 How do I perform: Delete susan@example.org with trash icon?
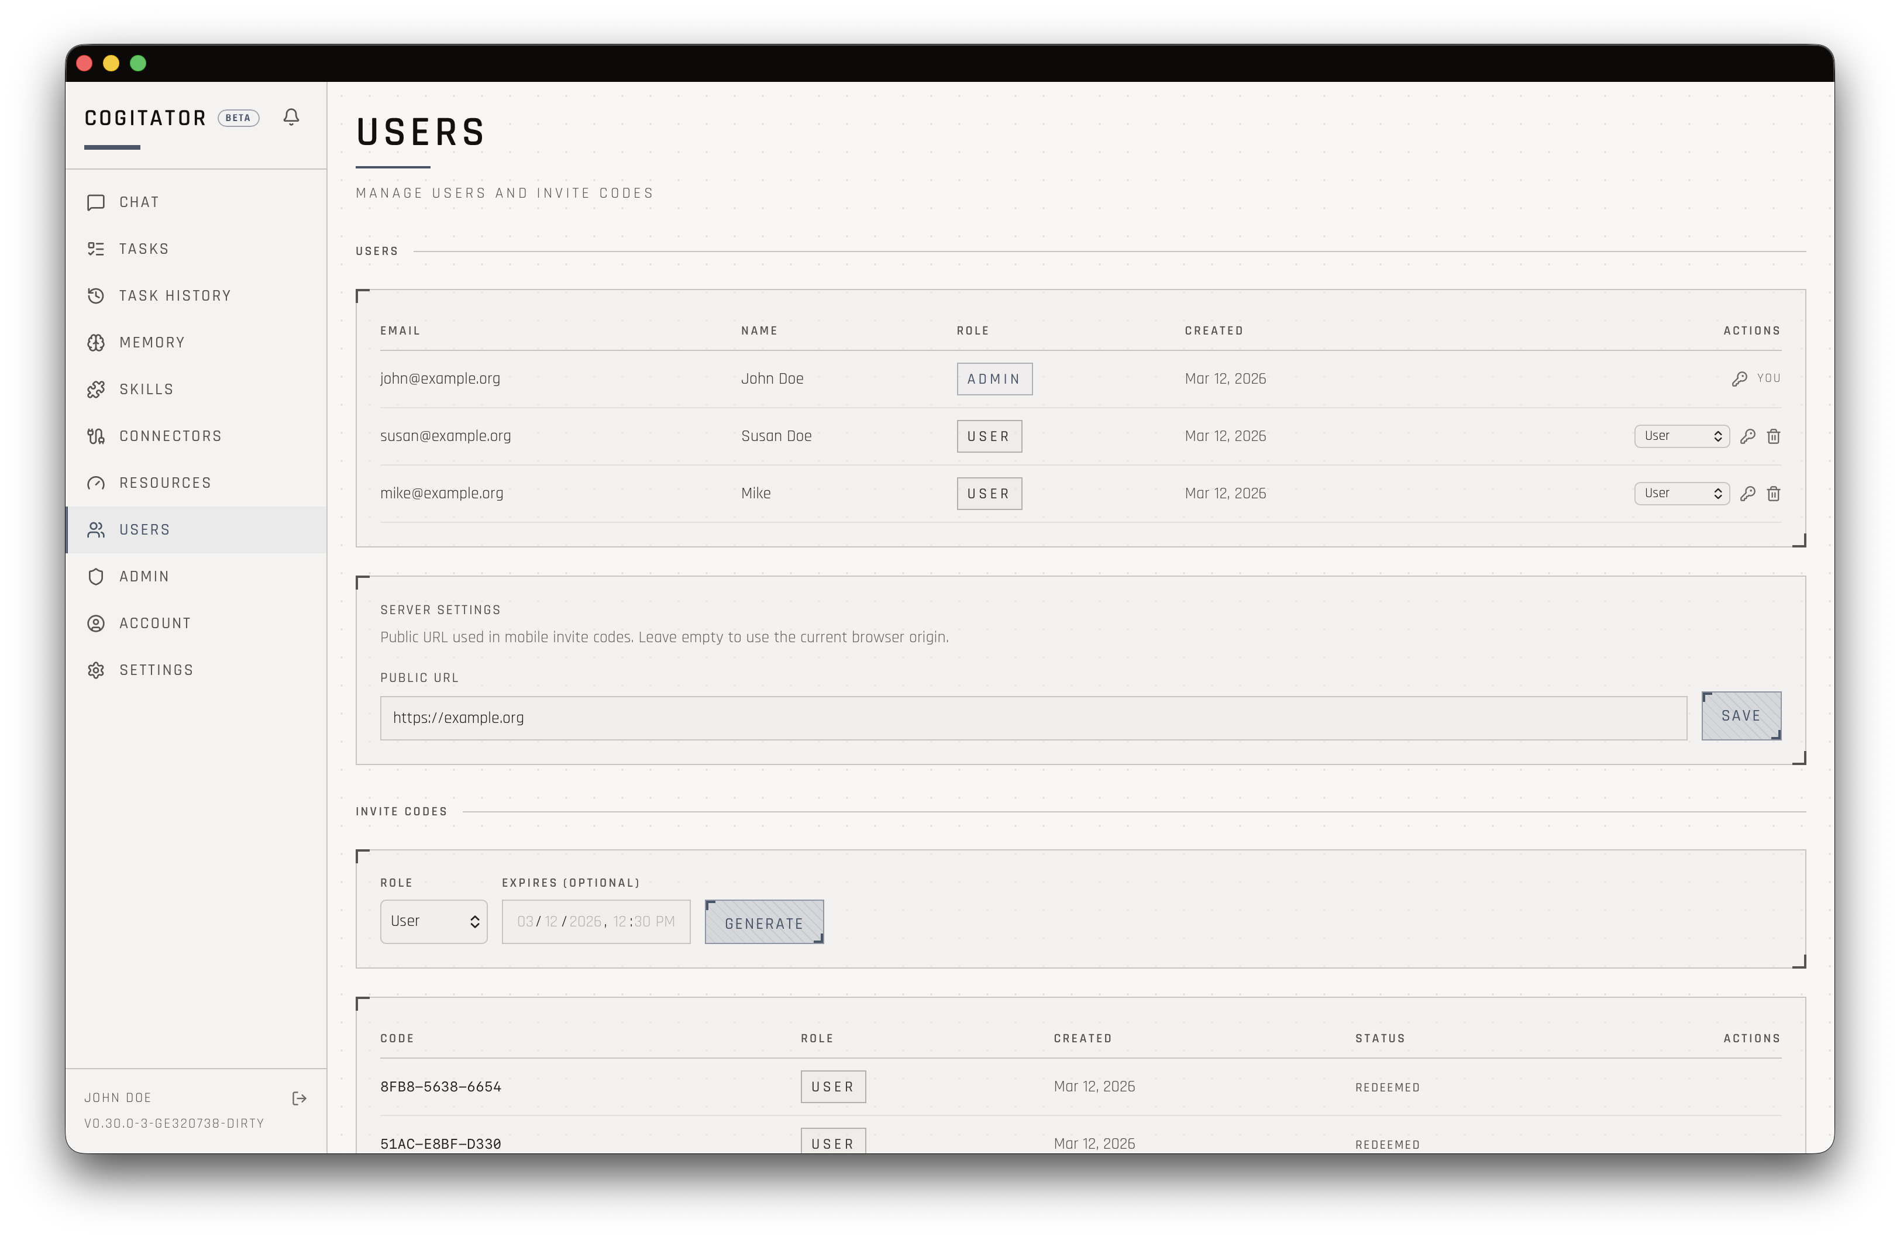coord(1774,436)
